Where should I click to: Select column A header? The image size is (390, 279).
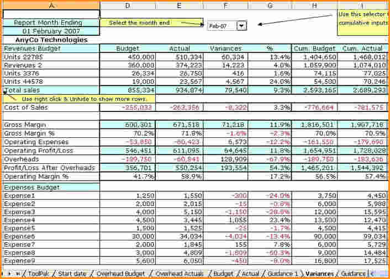(51, 6)
